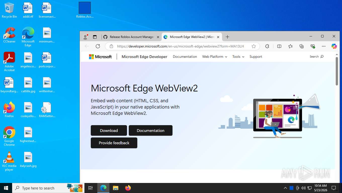This screenshot has height=193, width=342.
Task: Expand Tools dropdown menu
Action: (x=238, y=57)
